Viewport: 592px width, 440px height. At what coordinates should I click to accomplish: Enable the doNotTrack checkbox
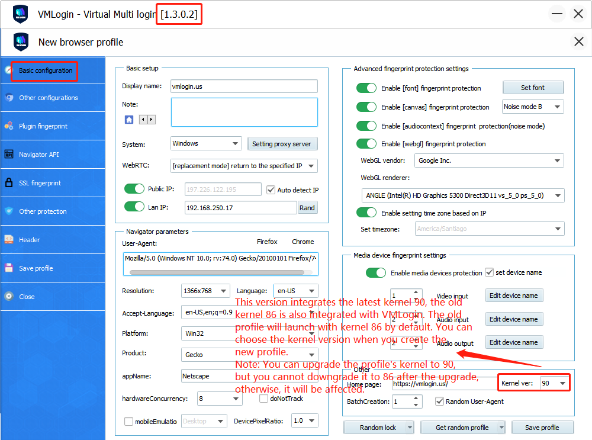tap(264, 399)
